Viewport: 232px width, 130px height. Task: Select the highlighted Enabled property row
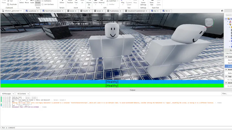[228, 66]
